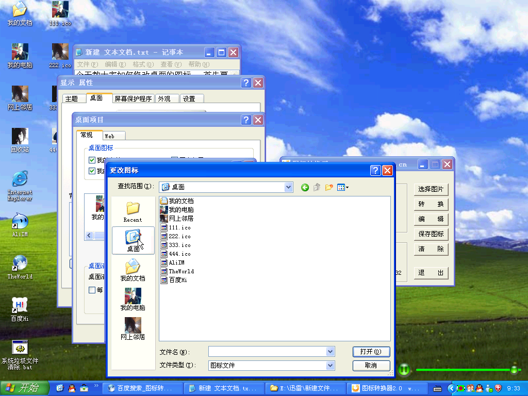The height and width of the screenshot is (396, 528).
Task: Select TheWorld shortcut in the file list
Action: (177, 271)
